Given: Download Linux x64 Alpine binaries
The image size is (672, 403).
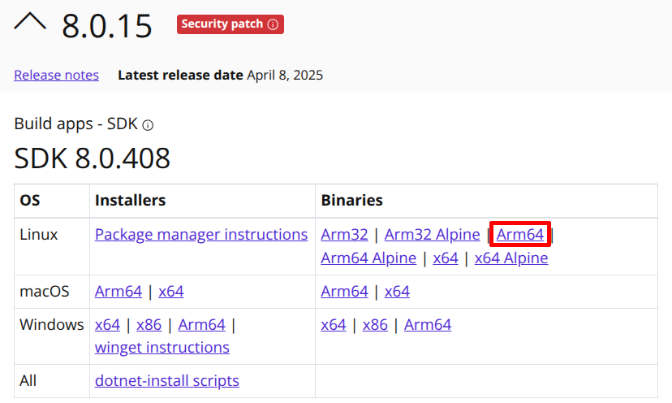Looking at the screenshot, I should pyautogui.click(x=510, y=258).
